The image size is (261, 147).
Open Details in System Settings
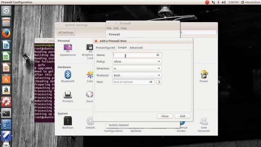[91, 122]
